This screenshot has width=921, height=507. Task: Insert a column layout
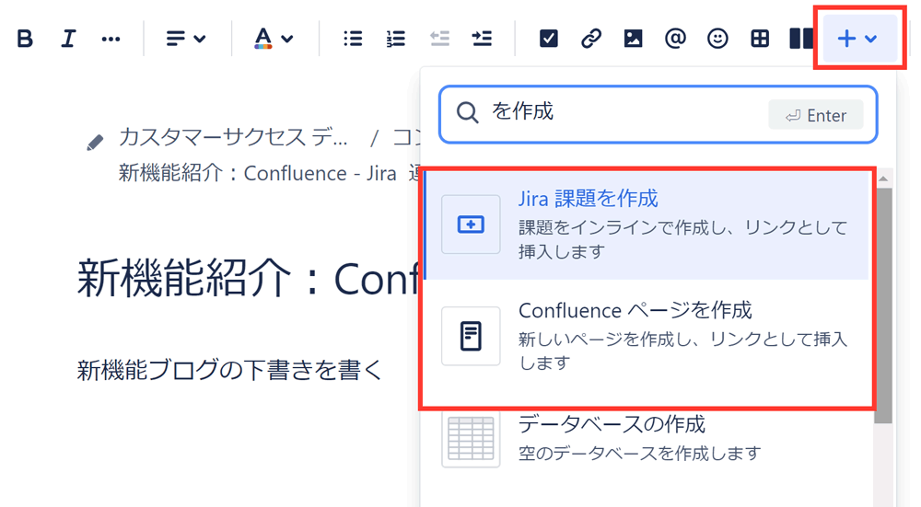(801, 39)
